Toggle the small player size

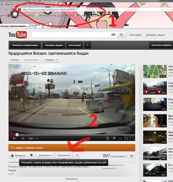[120, 138]
